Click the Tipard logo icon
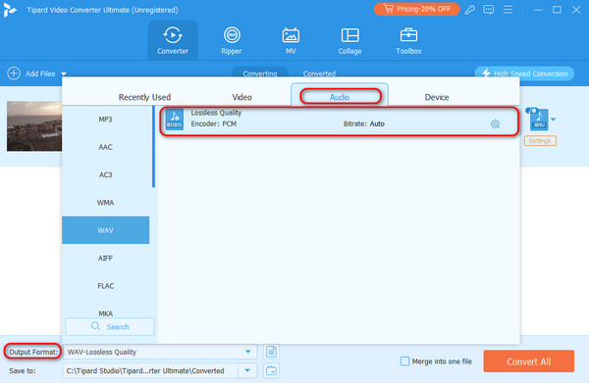The image size is (589, 383). pyautogui.click(x=10, y=10)
